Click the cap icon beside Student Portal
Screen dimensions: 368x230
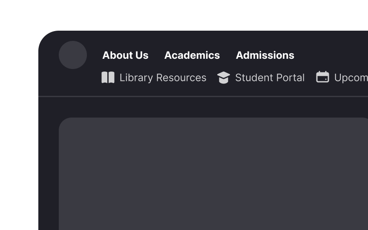(224, 78)
